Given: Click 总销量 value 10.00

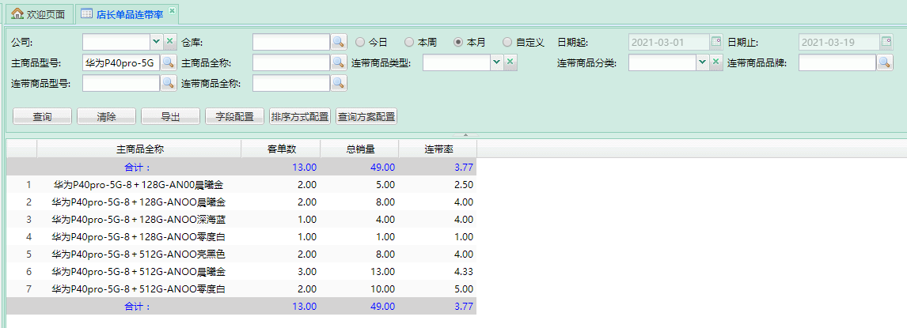Looking at the screenshot, I should pos(381,288).
